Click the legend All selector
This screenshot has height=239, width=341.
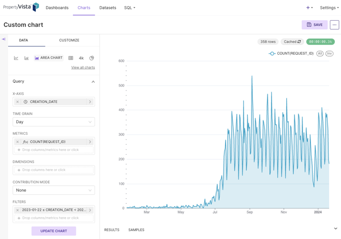320,53
